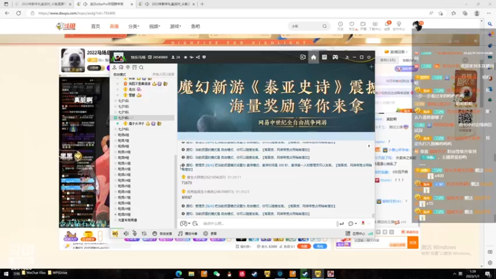Screen dimensions: 496x279
Task: Open Douyu 消息 message bell icon
Action: pyautogui.click(x=387, y=26)
